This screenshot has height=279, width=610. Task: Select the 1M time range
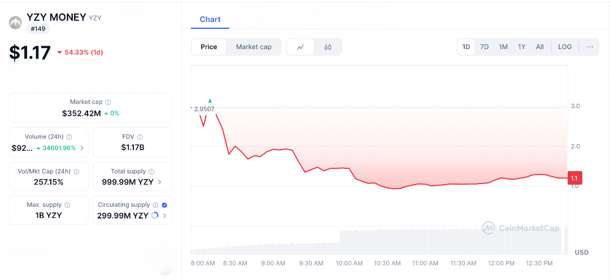(x=503, y=47)
